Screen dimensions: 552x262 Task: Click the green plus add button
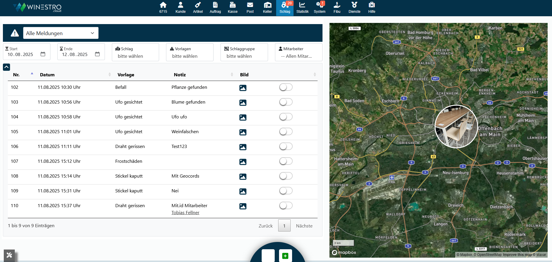pos(285,256)
